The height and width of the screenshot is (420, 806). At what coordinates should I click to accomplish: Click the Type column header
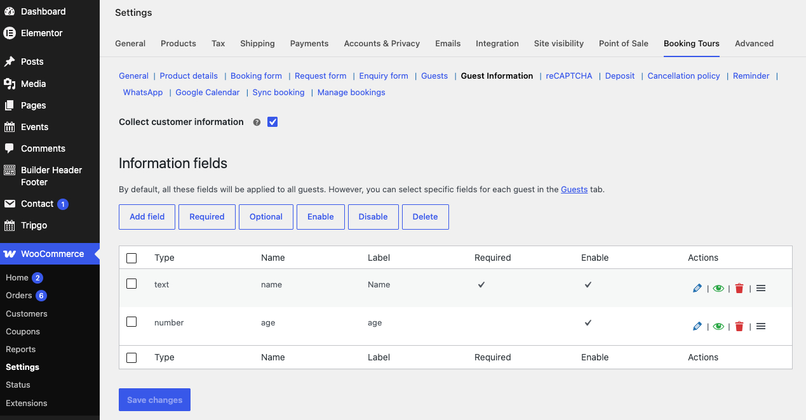165,258
